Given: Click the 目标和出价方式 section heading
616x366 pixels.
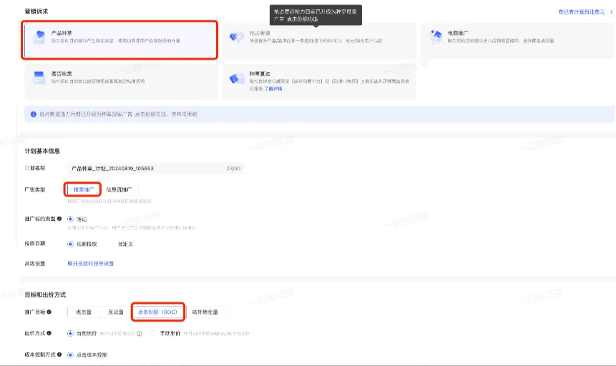Looking at the screenshot, I should (x=45, y=295).
